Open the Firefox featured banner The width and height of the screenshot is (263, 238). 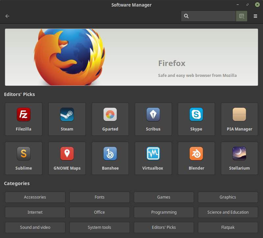click(x=131, y=57)
